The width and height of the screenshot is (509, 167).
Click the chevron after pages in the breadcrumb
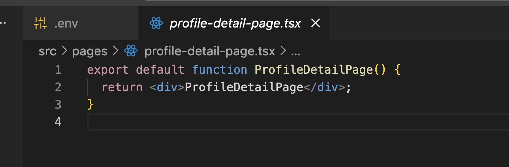point(115,51)
